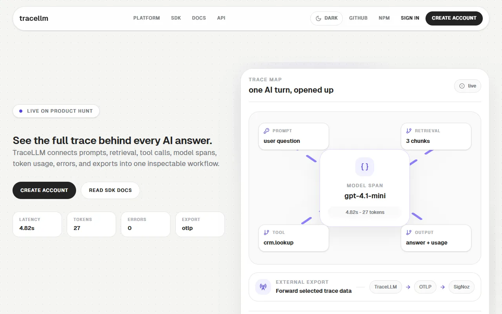The width and height of the screenshot is (502, 314).
Task: Click the tracellm logo
Action: pyautogui.click(x=34, y=18)
